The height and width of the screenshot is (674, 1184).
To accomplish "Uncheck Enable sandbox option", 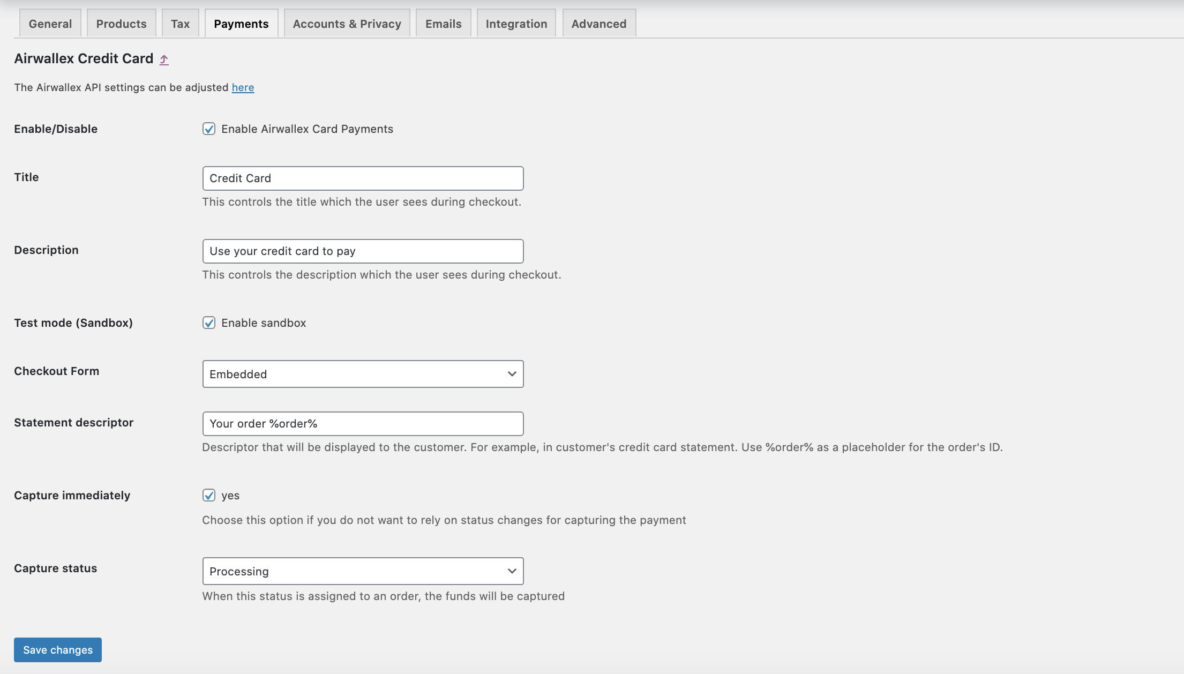I will click(209, 323).
